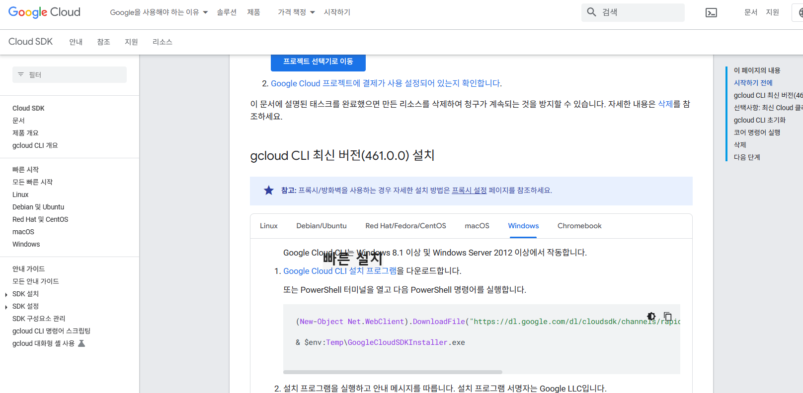
Task: Open gcloud CLI 개요 sidebar link
Action: (35, 145)
